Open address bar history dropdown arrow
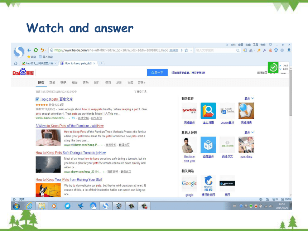Image resolution: width=308 pixels, height=231 pixels. (191, 50)
